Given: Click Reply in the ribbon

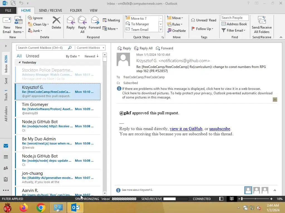Looking at the screenshot, I should click(x=70, y=23).
